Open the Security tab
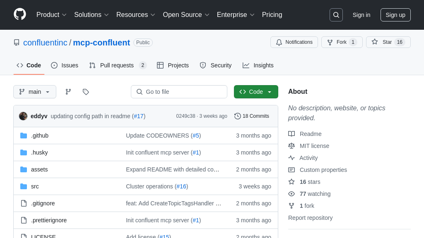Viewport: 424px width, 238px height. 216,65
